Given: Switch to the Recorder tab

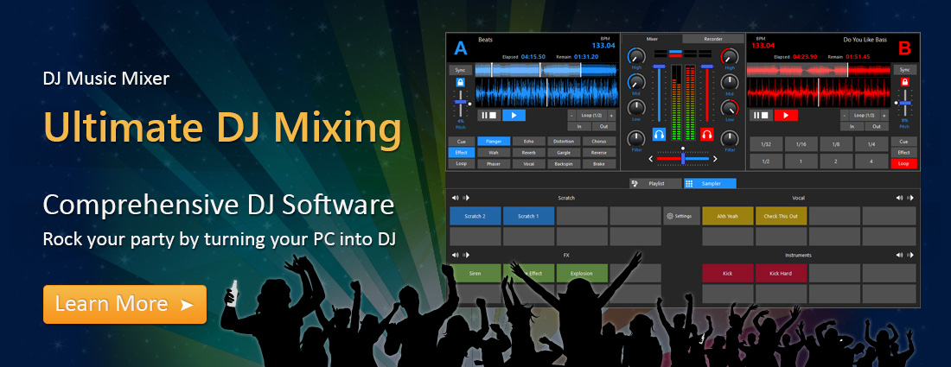Looking at the screenshot, I should 713,39.
